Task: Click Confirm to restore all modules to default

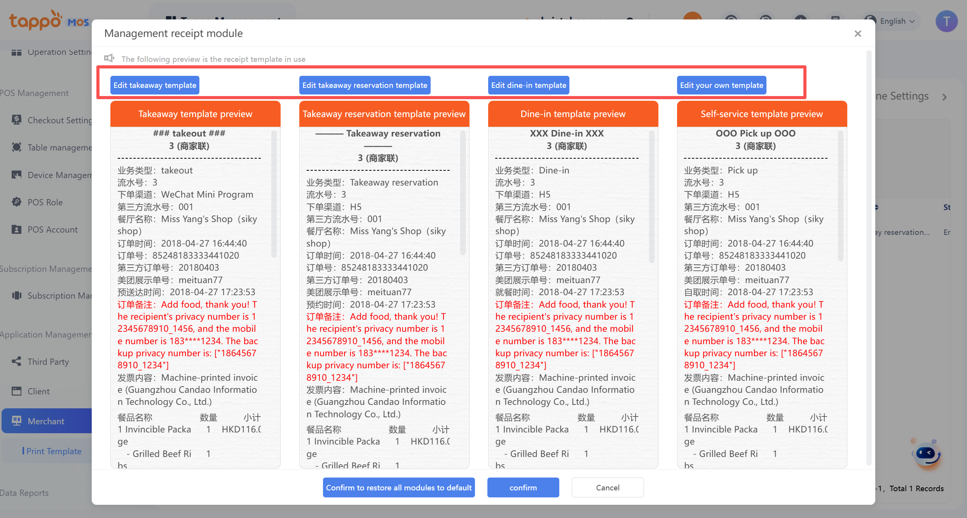Action: (399, 488)
